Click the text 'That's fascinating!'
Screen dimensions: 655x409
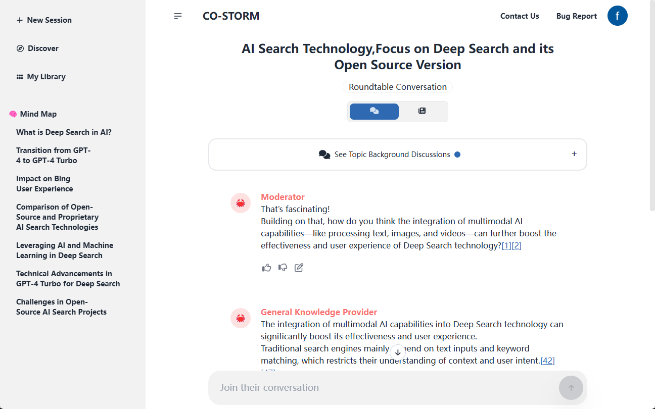point(295,209)
